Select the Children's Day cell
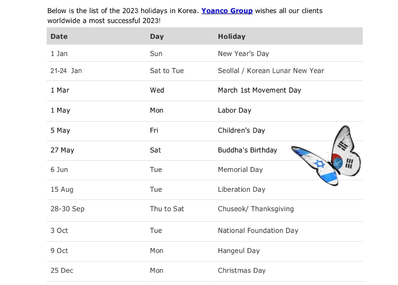 coord(241,130)
